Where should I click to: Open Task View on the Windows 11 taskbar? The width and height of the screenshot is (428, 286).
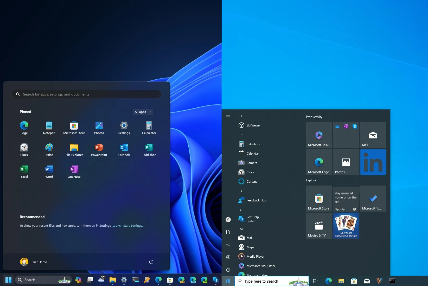point(90,280)
